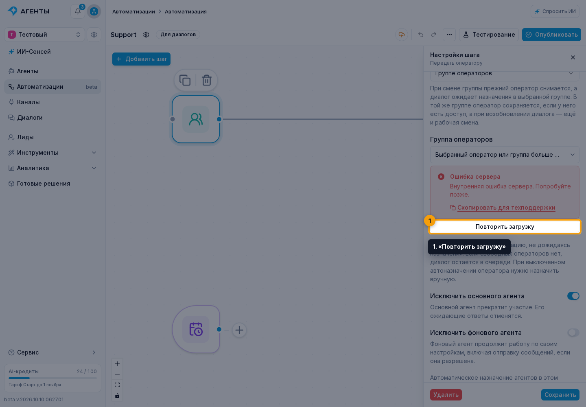Image resolution: width=586 pixels, height=407 pixels.
Task: Go to Агенты section
Action: tap(53, 71)
